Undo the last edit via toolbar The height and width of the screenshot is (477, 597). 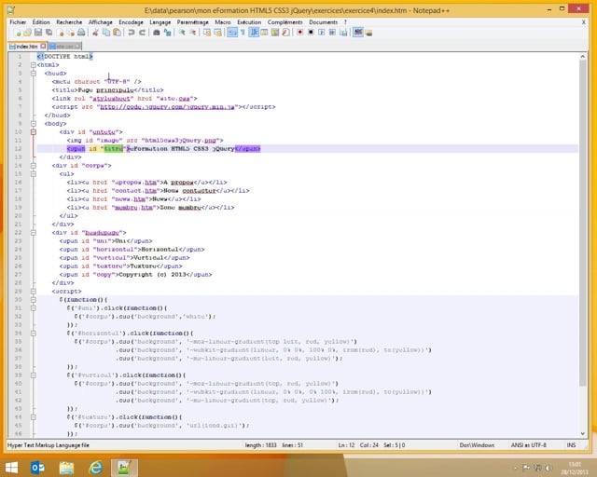tap(132, 33)
